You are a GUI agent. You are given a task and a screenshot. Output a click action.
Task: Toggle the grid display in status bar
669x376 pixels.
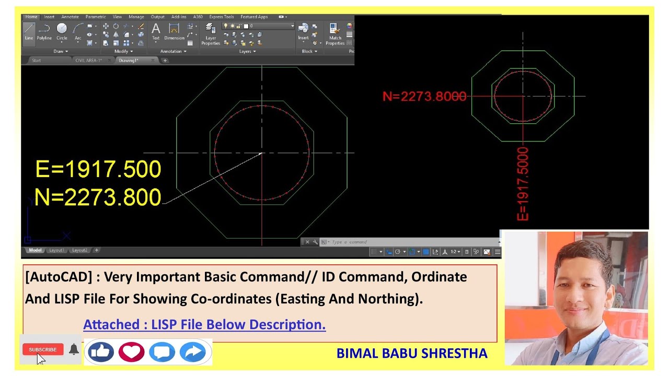click(x=374, y=252)
